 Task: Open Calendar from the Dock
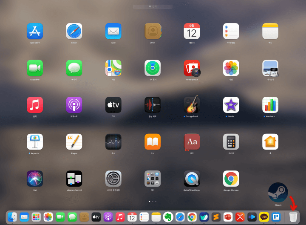(132, 217)
